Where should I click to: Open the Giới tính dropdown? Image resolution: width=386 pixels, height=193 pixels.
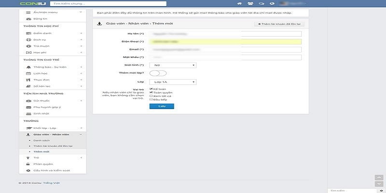pyautogui.click(x=172, y=65)
